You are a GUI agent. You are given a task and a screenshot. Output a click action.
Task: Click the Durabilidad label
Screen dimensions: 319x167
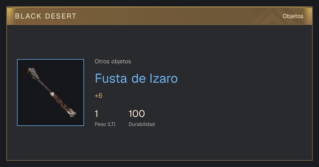(142, 124)
